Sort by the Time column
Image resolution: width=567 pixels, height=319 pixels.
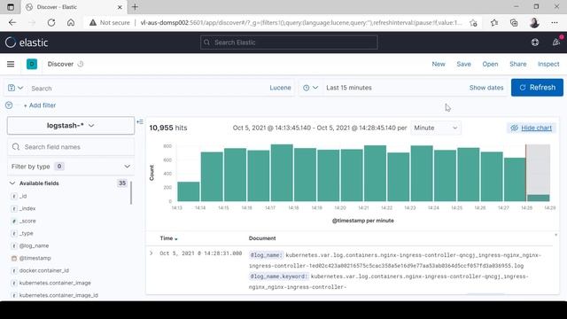(x=168, y=238)
